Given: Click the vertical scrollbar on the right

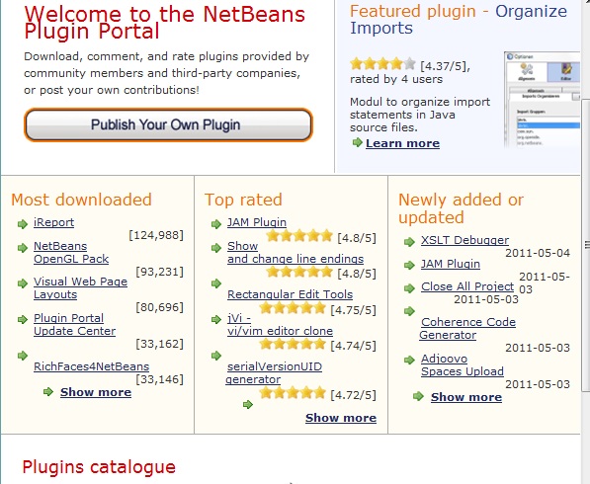Looking at the screenshot, I should tap(585, 244).
